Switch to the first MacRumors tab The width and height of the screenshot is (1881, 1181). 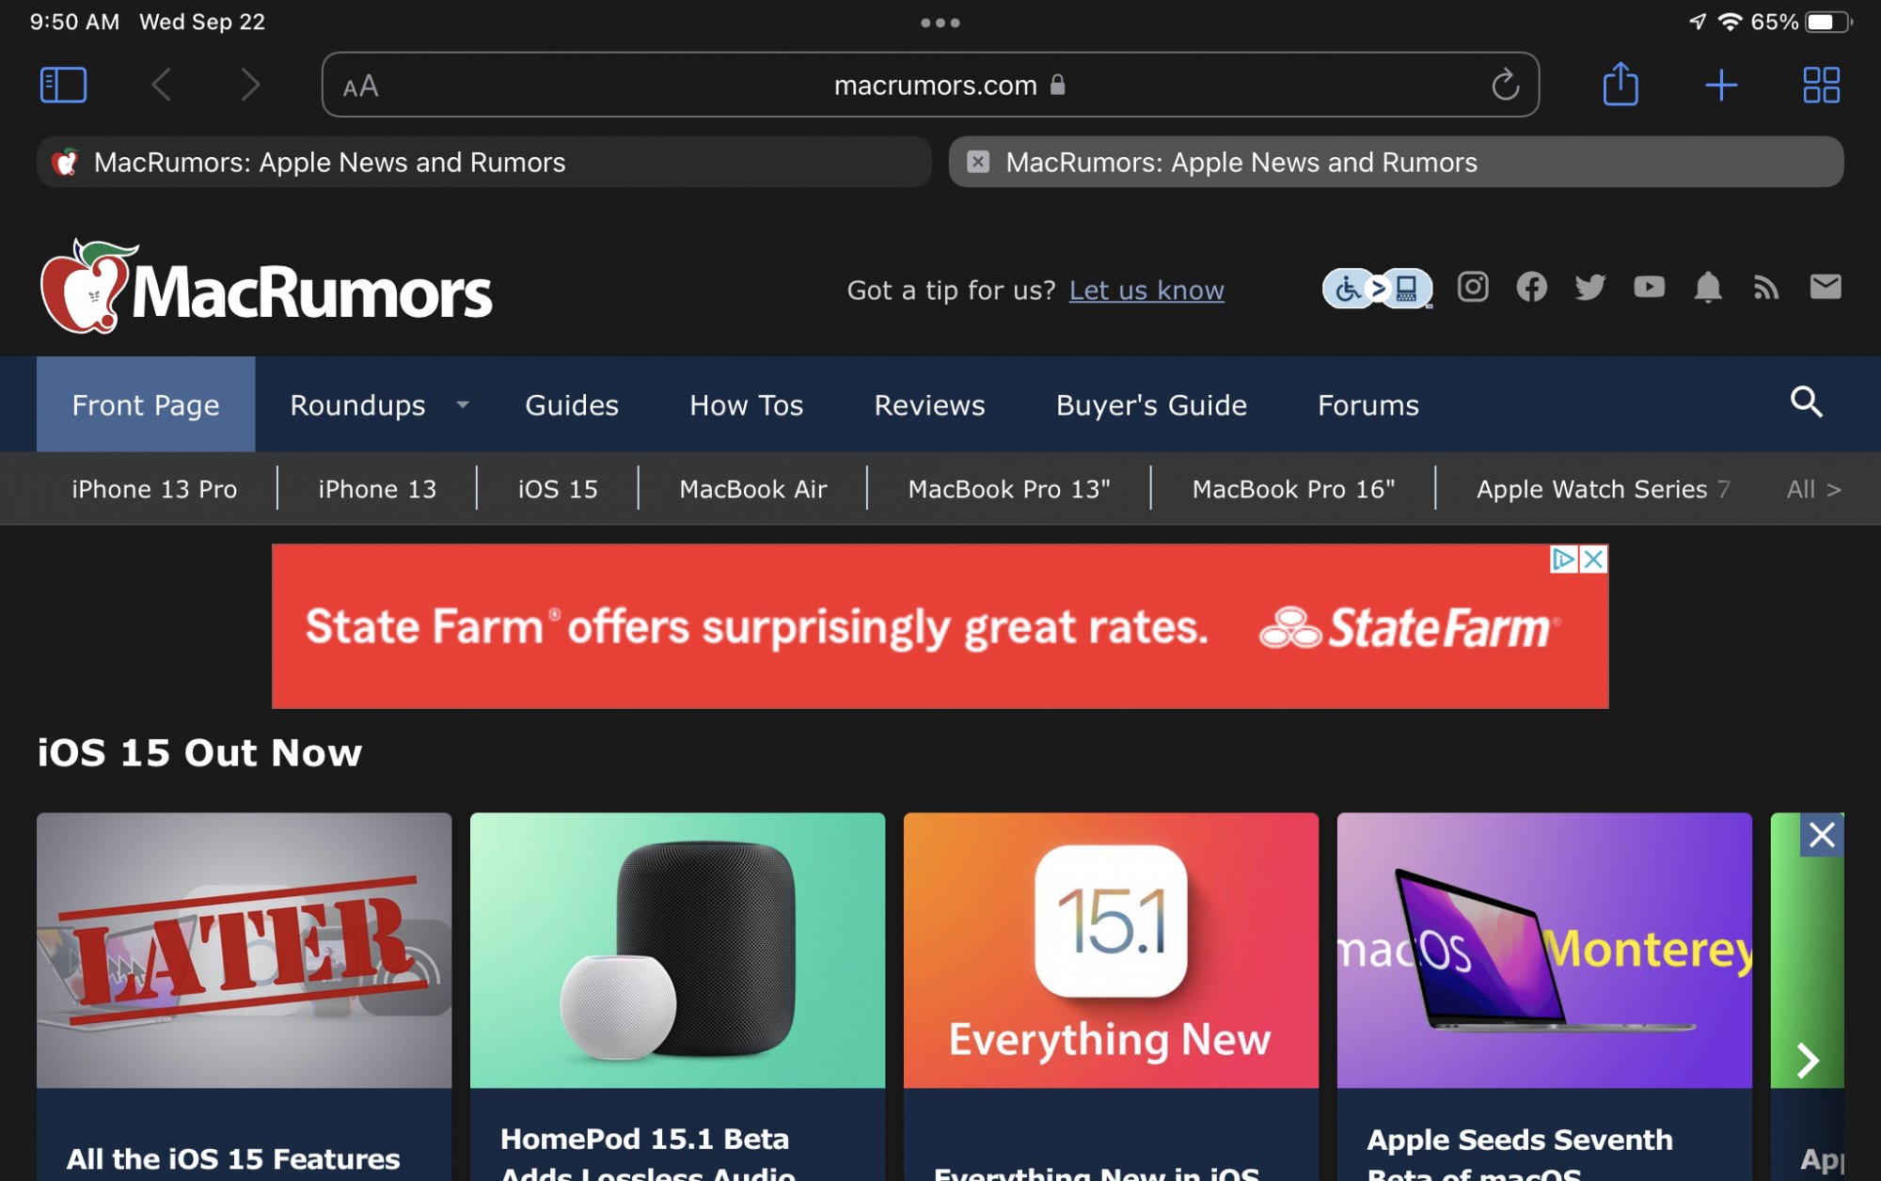(x=484, y=162)
